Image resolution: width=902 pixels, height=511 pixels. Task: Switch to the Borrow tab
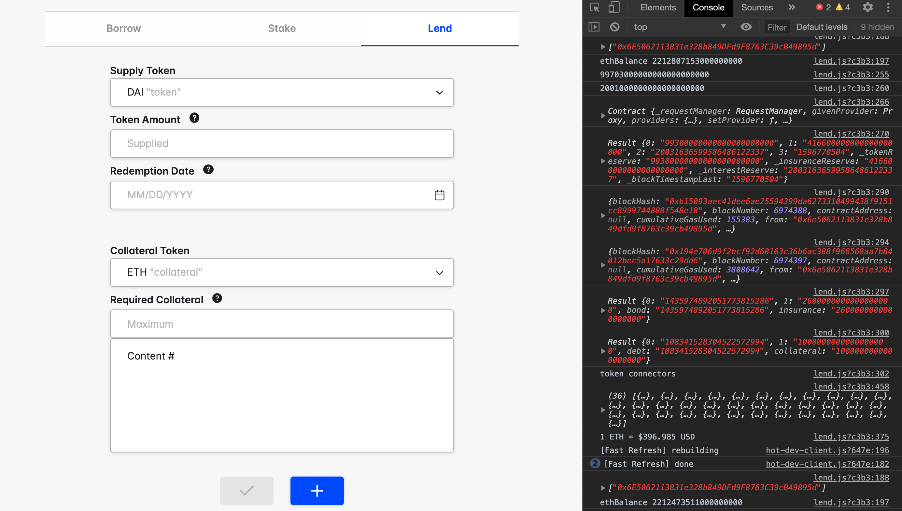click(x=124, y=28)
